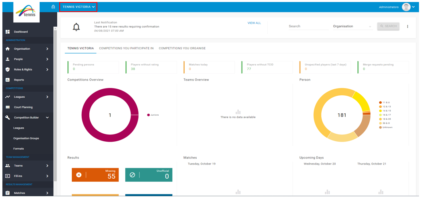This screenshot has width=423, height=199.
Task: Expand the Teams sidebar submenu
Action: click(x=47, y=165)
